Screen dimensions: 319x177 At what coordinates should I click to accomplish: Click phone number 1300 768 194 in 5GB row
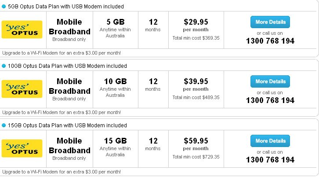pyautogui.click(x=270, y=41)
